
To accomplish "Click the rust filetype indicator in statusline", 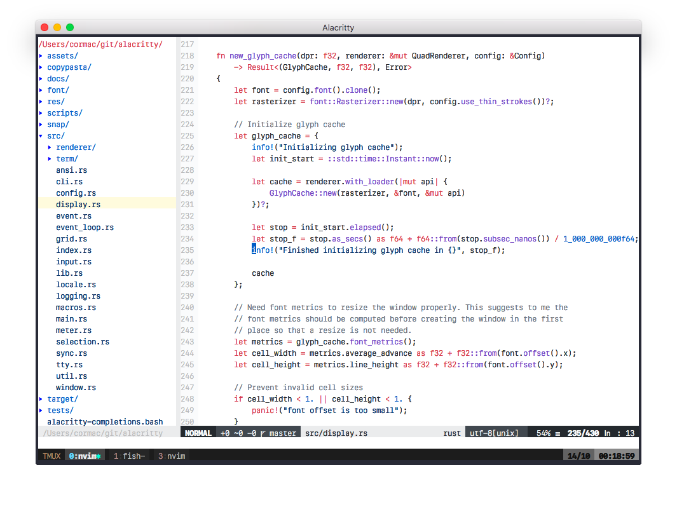I will tap(451, 433).
